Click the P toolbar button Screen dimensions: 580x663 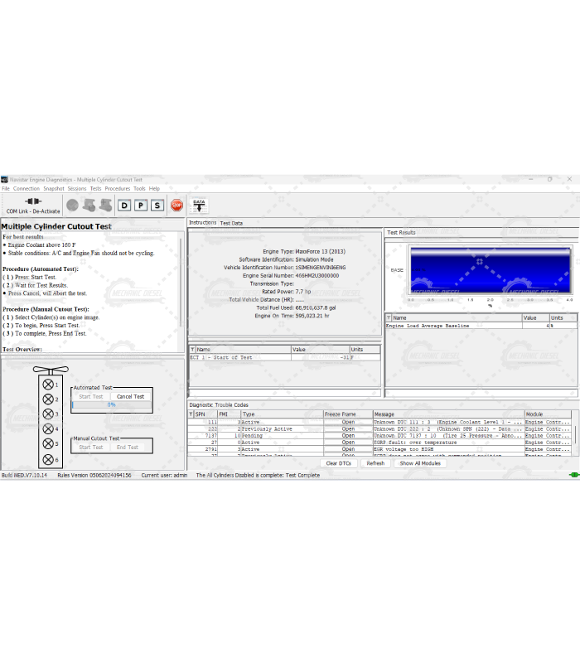(141, 205)
